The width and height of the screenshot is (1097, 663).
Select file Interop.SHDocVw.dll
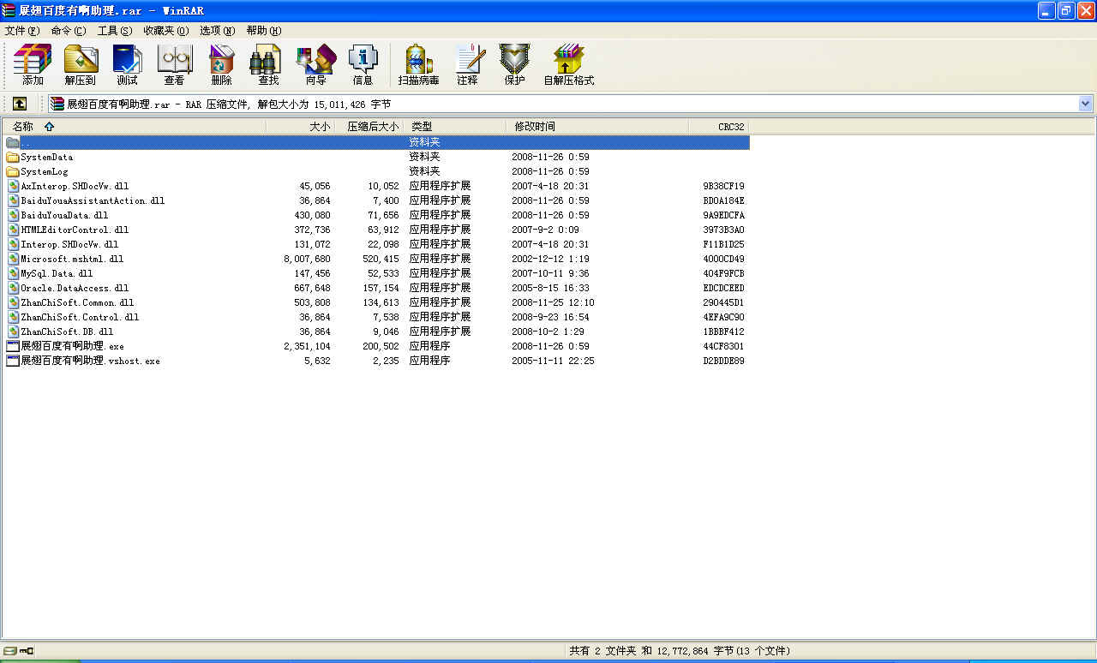pos(69,244)
